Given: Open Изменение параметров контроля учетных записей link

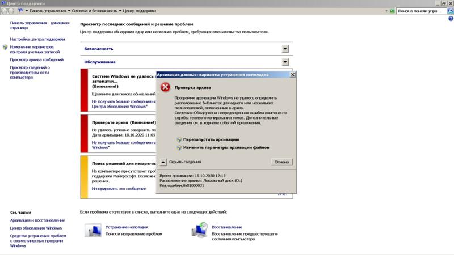Looking at the screenshot, I should click(x=35, y=49).
